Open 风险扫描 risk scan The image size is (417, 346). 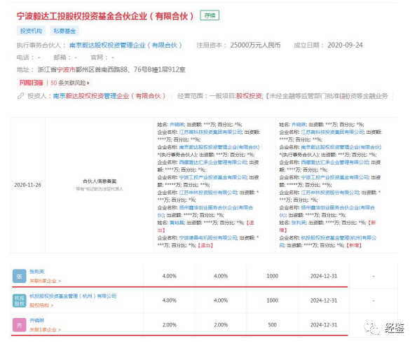tap(31, 83)
